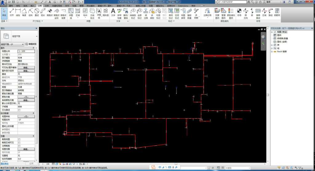The width and height of the screenshot is (315, 171).
Task: Select the Pipe Legend (管道图例) tool
Action: click(x=223, y=14)
